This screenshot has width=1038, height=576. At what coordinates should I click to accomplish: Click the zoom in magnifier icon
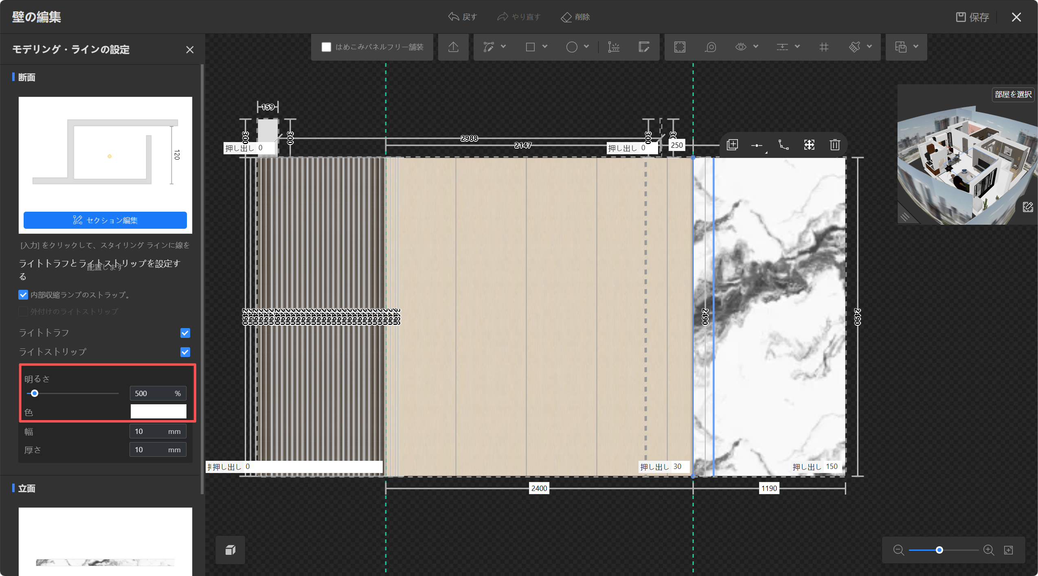coord(989,550)
